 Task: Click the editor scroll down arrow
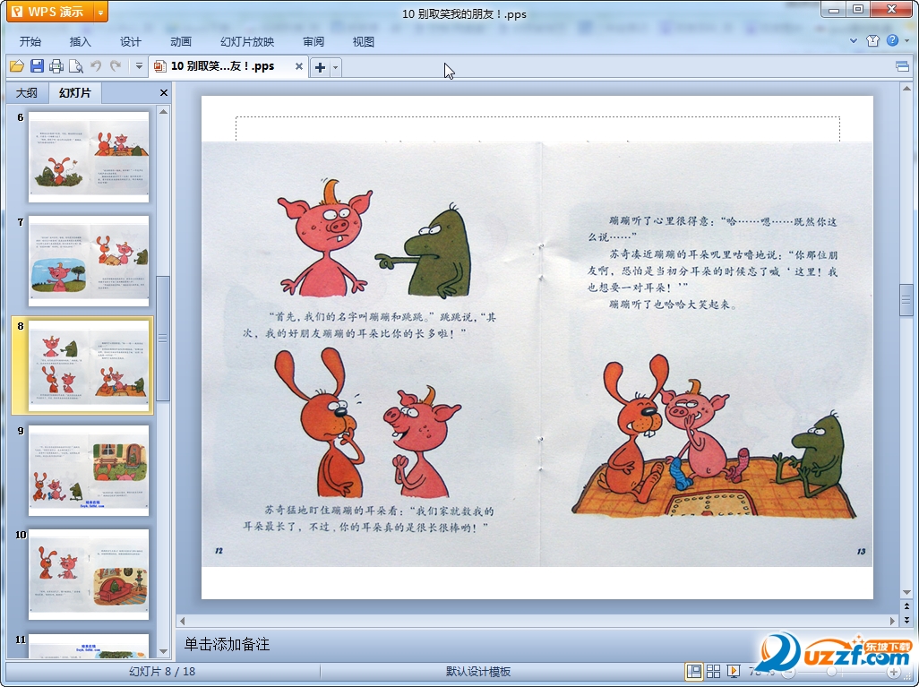pos(906,593)
